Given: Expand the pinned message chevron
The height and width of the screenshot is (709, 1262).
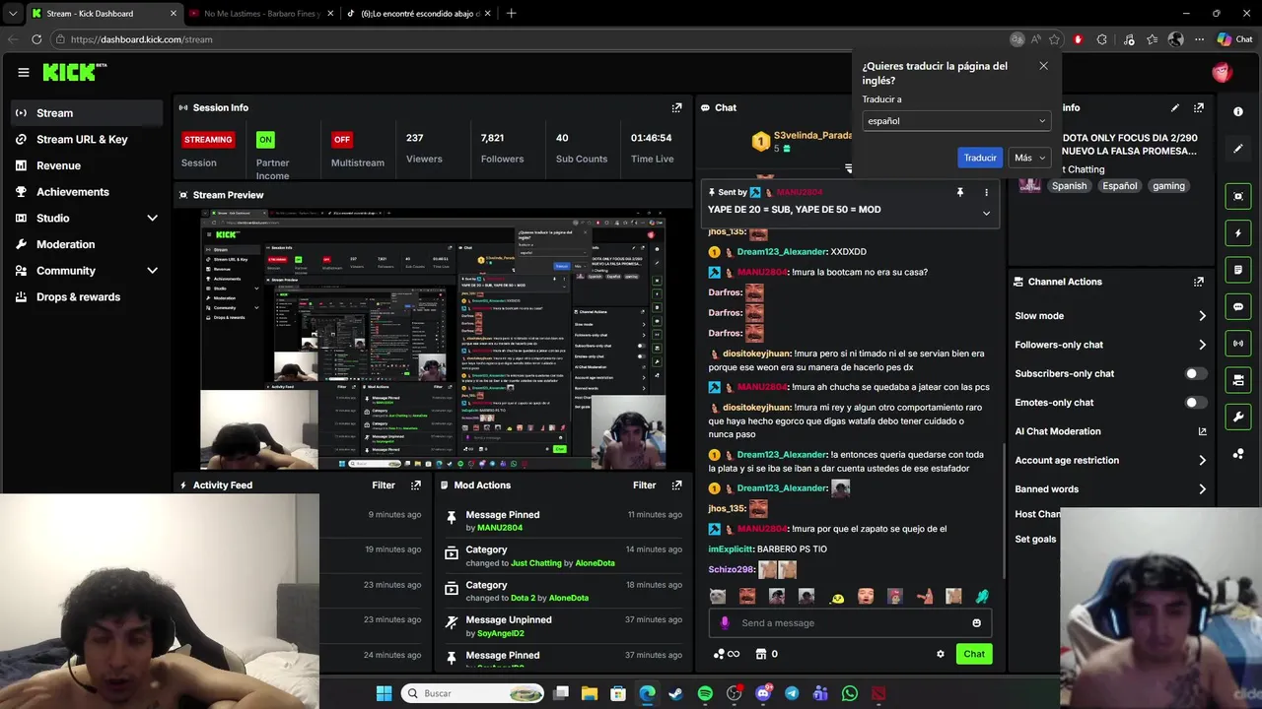Looking at the screenshot, I should click(986, 213).
